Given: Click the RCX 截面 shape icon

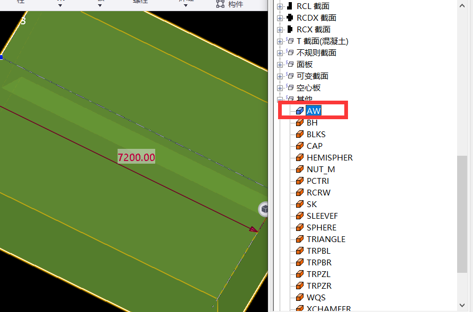Looking at the screenshot, I should coord(290,29).
